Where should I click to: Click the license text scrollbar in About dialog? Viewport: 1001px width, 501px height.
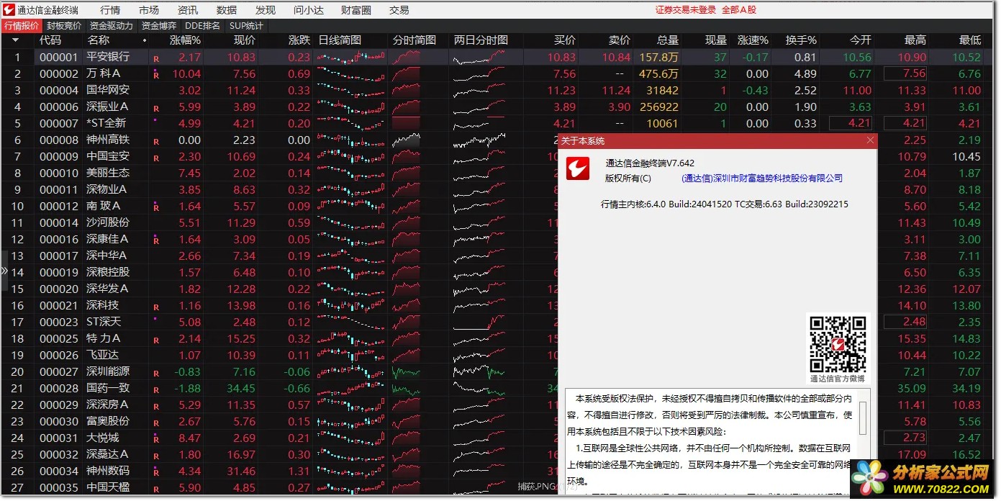tap(864, 417)
